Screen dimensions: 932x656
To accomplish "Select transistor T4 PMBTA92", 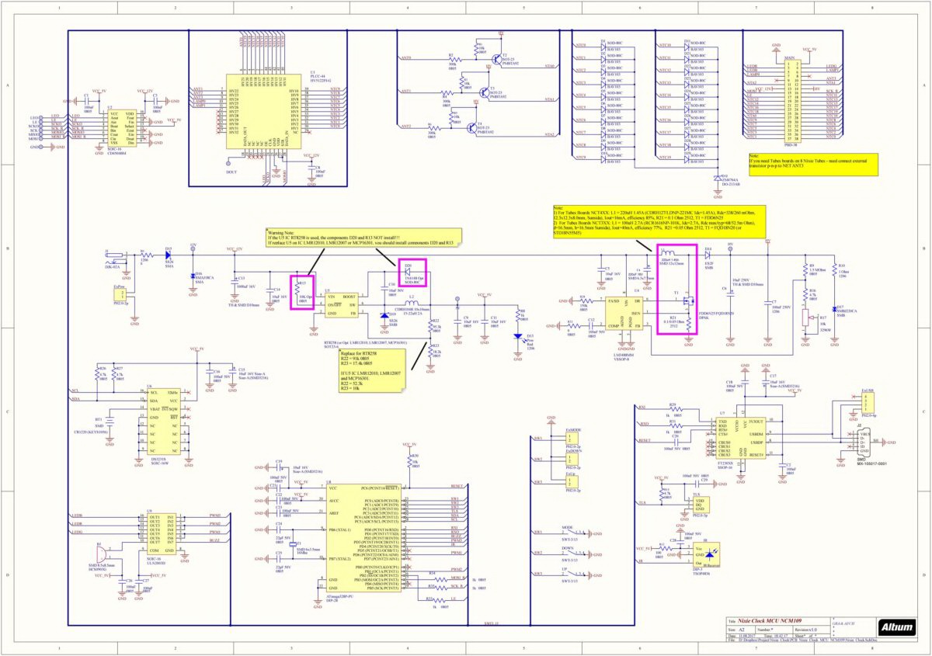I will tap(471, 127).
